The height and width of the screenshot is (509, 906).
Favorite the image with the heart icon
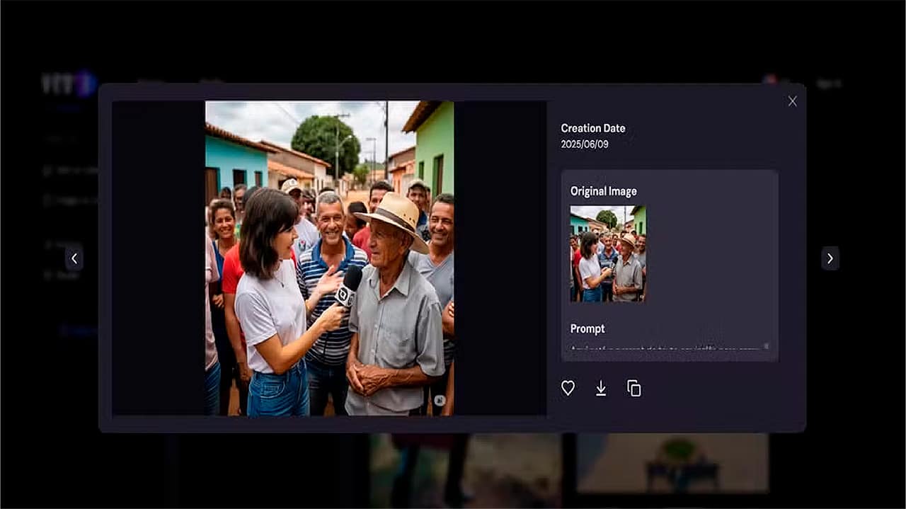pos(568,388)
